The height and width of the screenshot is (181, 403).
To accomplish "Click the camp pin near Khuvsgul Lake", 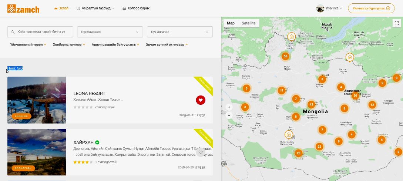I will click(292, 37).
